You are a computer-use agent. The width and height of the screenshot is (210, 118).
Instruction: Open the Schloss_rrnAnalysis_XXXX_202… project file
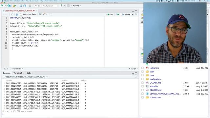point(165,94)
